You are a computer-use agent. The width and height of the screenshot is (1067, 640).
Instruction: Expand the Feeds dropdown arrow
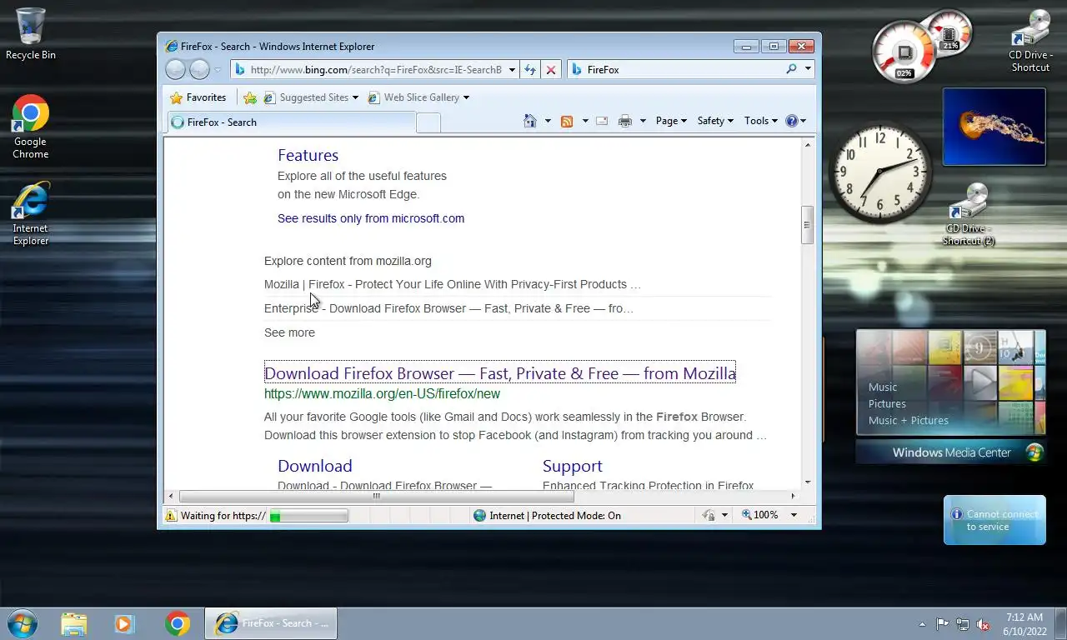[x=585, y=121]
